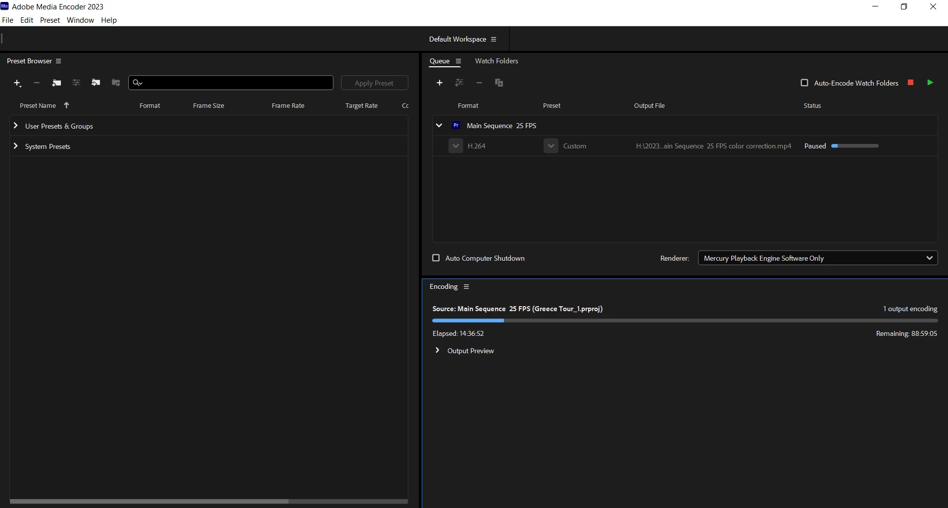Open File menu

tap(7, 20)
